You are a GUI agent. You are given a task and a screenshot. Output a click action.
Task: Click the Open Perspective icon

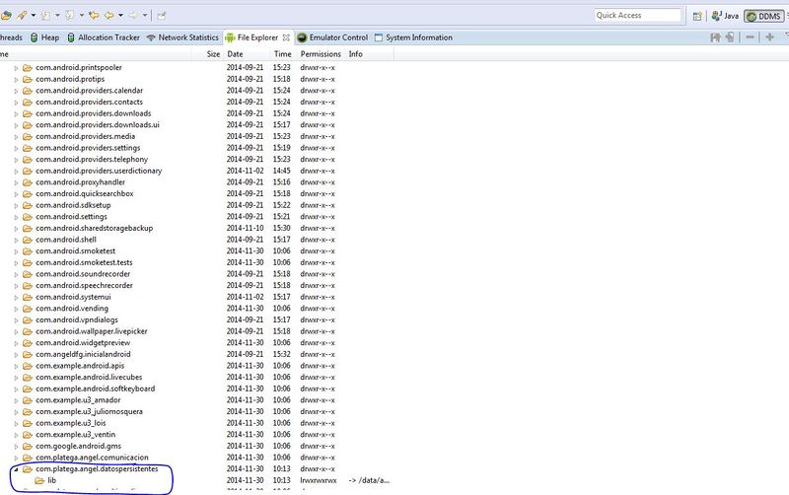click(697, 16)
